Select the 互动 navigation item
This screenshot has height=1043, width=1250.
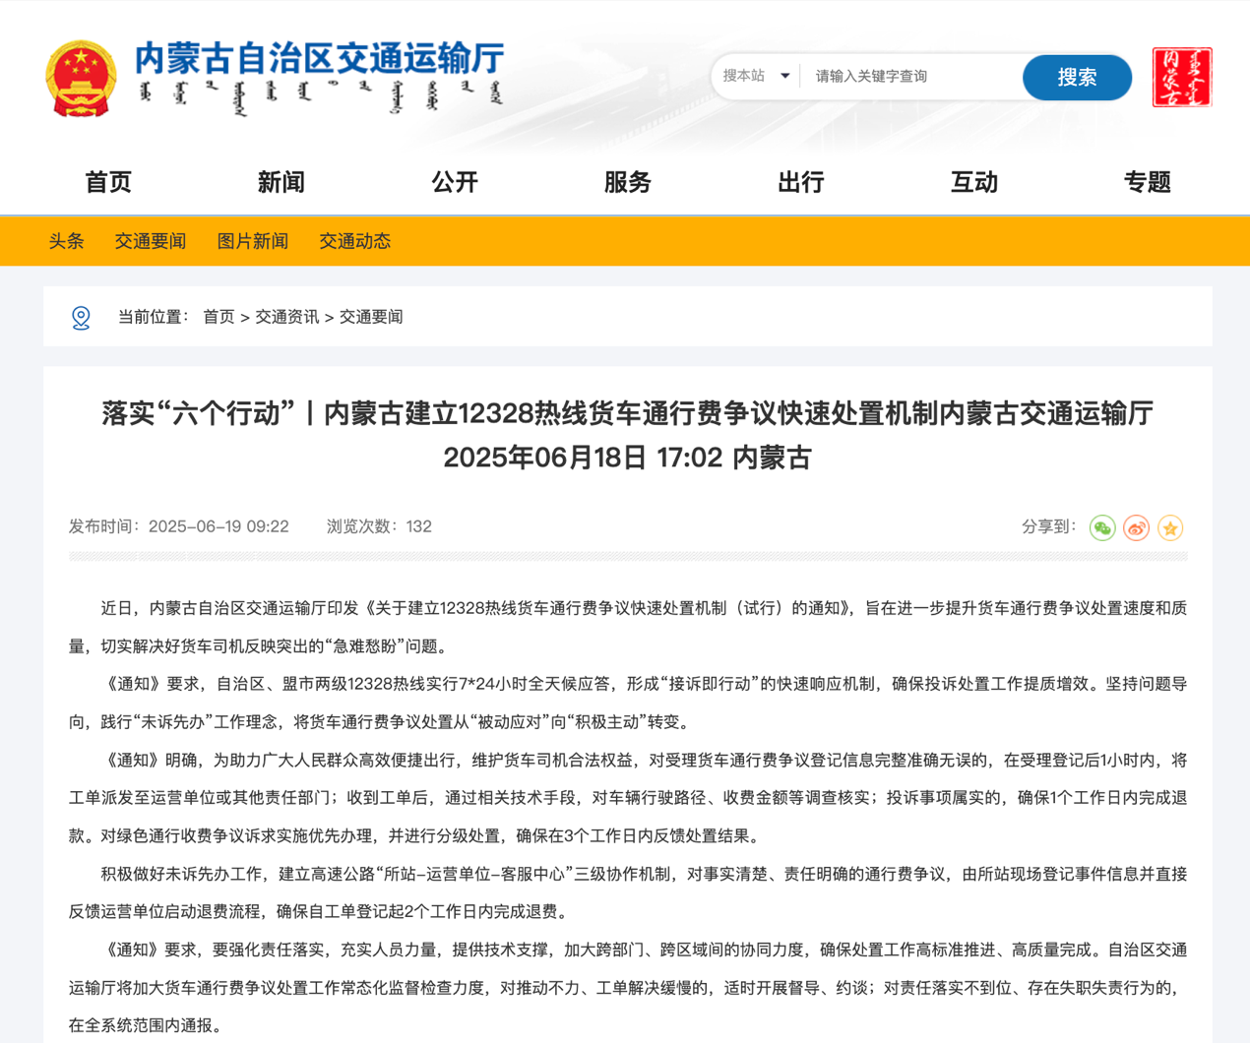click(x=974, y=182)
